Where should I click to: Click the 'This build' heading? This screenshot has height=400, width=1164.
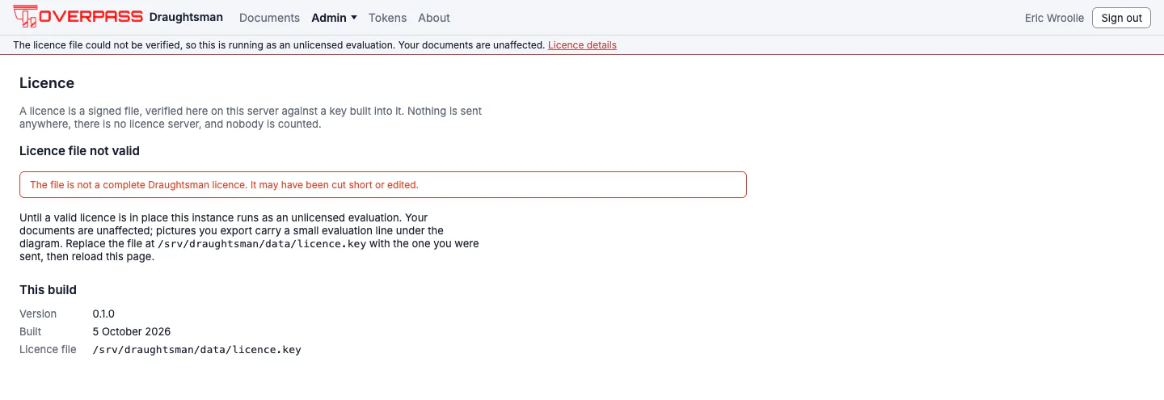click(x=48, y=290)
